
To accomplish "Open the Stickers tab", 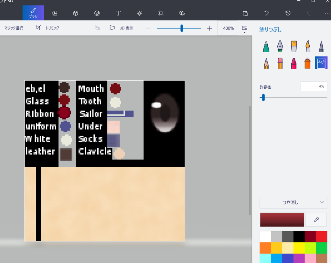I will pyautogui.click(x=97, y=13).
